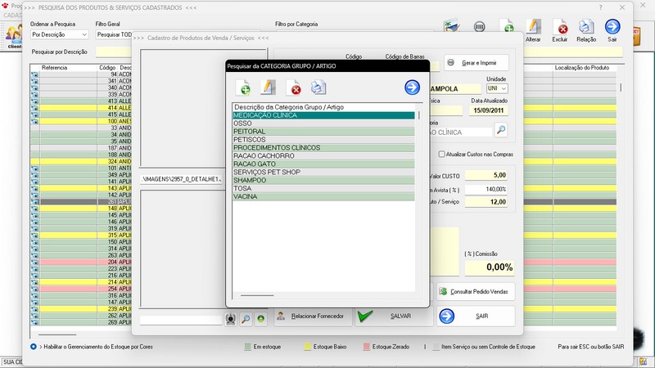Click the blue arrow exit icon in category dialog
This screenshot has width=655, height=368.
412,88
